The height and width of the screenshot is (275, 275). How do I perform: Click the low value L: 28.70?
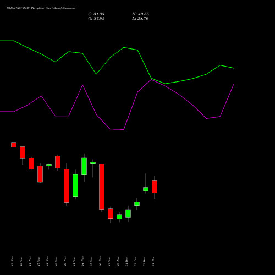pos(140,19)
